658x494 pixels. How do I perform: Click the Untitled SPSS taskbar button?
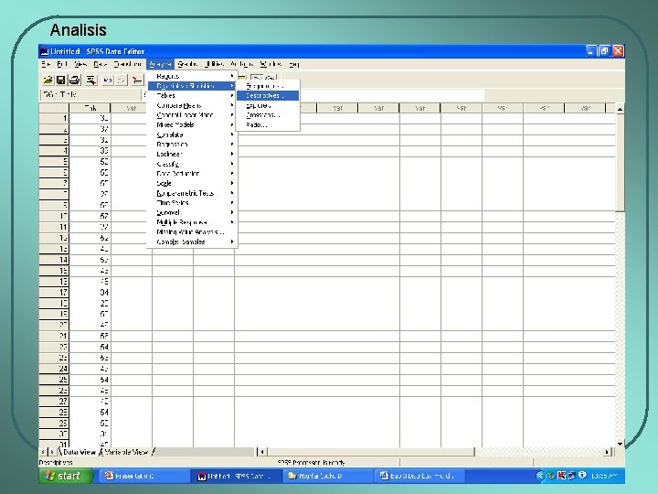pos(236,476)
